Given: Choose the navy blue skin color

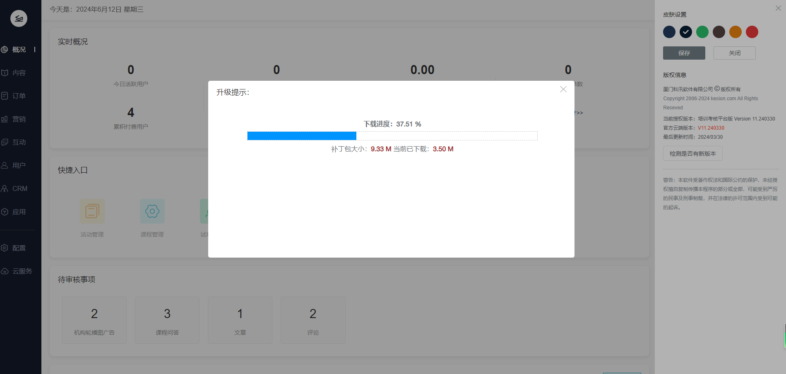Looking at the screenshot, I should tap(669, 32).
